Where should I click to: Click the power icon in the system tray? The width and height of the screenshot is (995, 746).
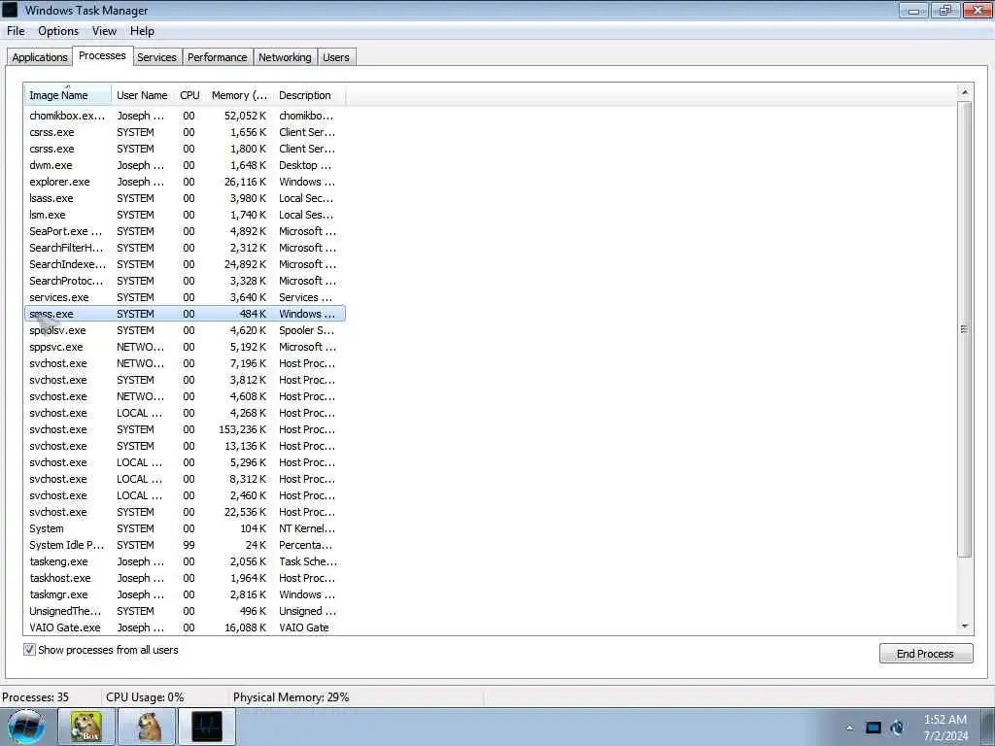click(897, 728)
